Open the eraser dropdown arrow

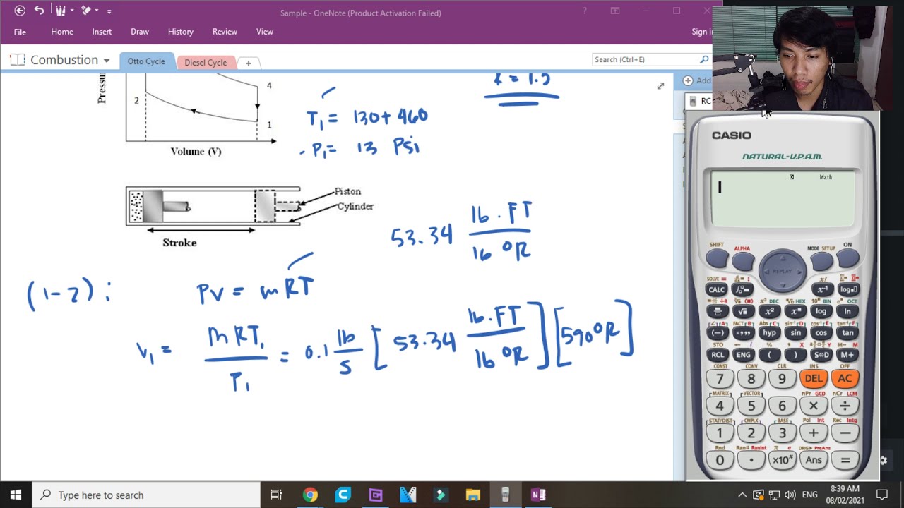(97, 11)
